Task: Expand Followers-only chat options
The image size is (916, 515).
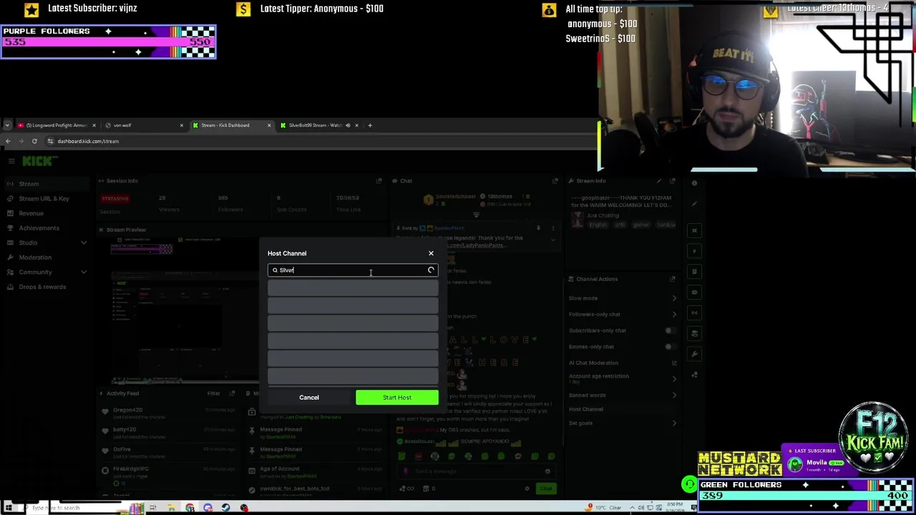Action: coord(674,314)
